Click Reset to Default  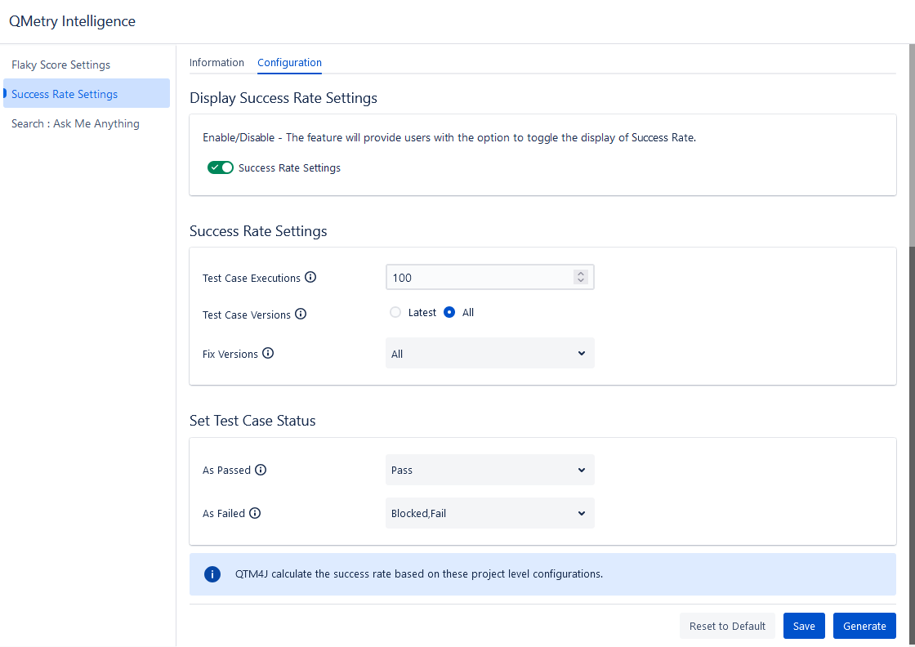(726, 626)
